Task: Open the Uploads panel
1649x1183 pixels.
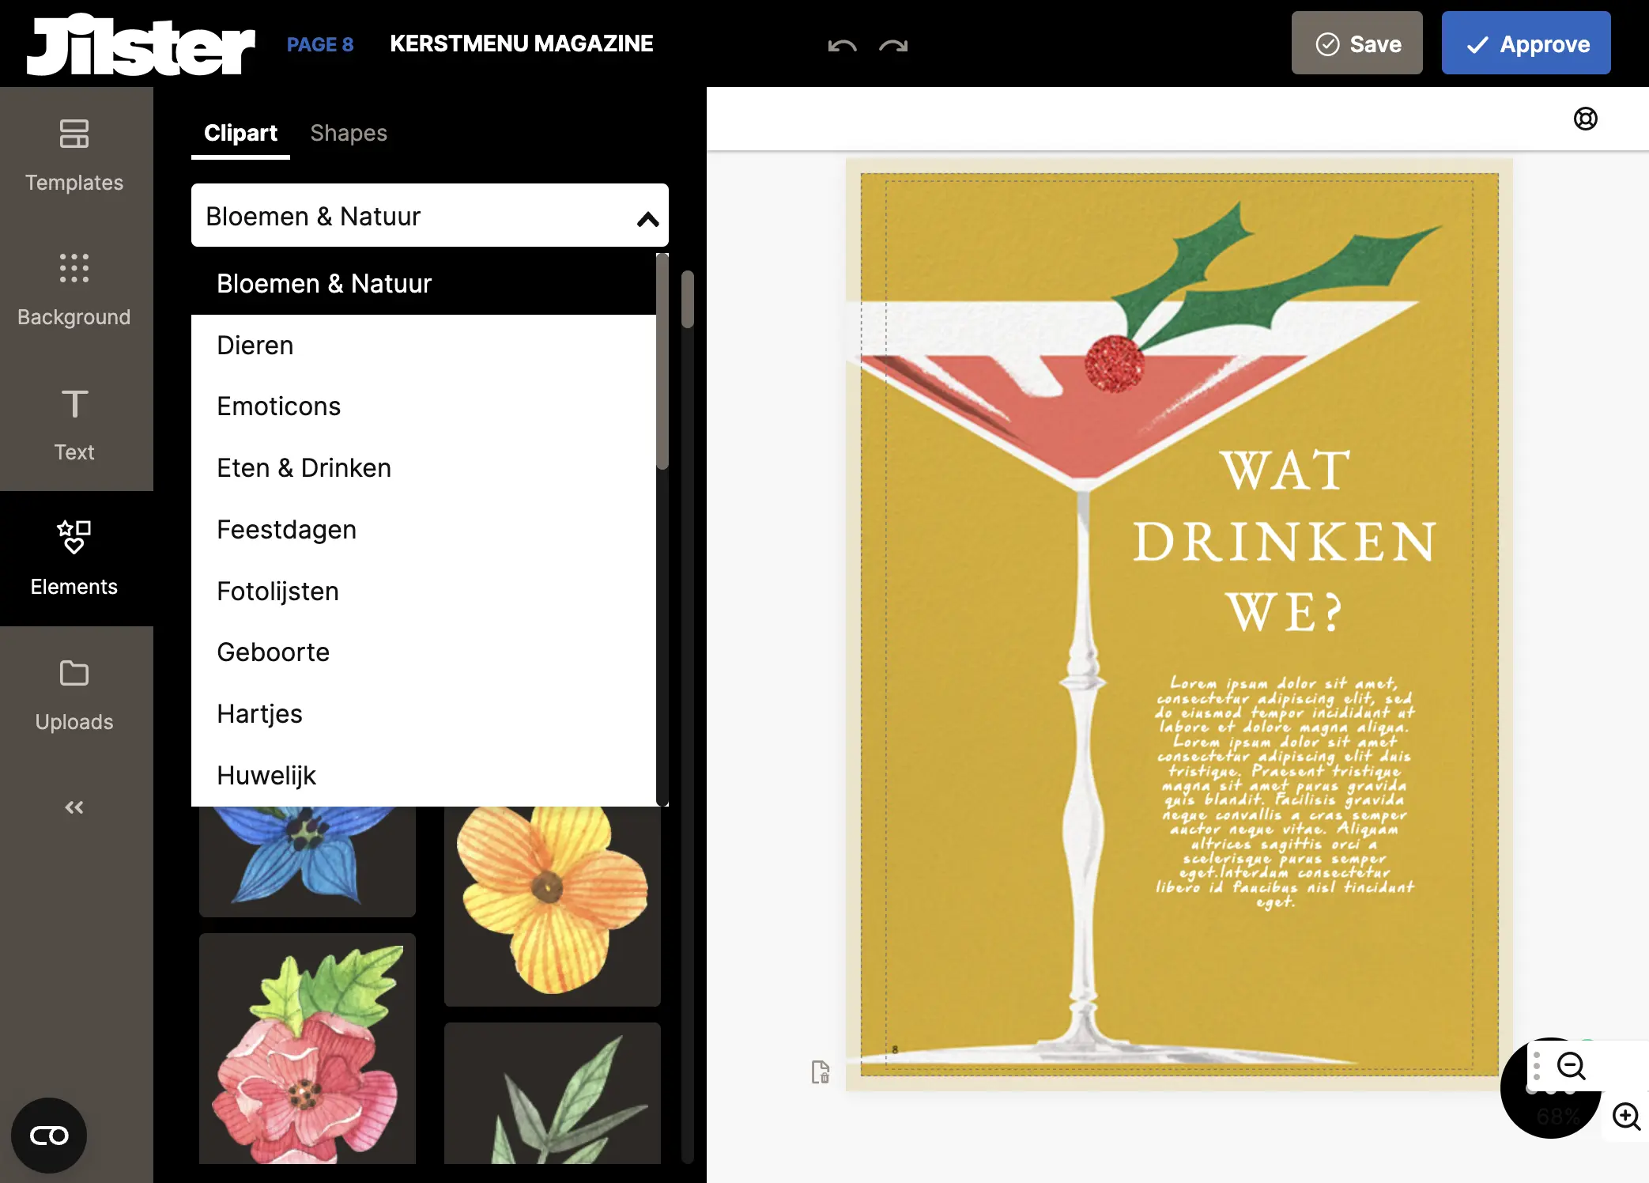Action: coord(74,694)
